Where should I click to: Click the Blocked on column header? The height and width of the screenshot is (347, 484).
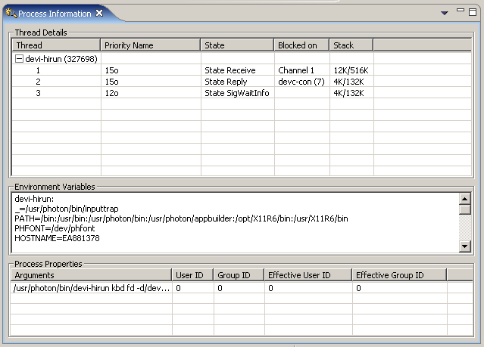301,45
